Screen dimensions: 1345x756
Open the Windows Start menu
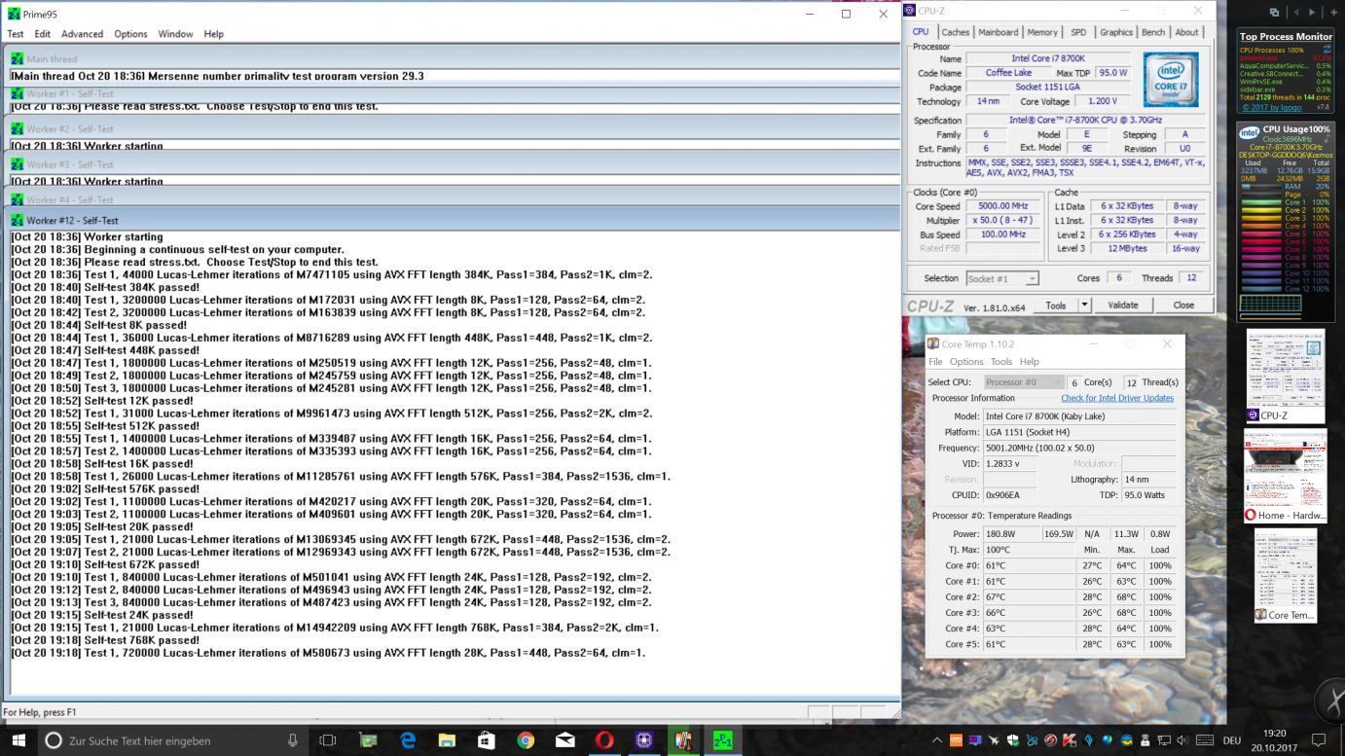tap(18, 740)
